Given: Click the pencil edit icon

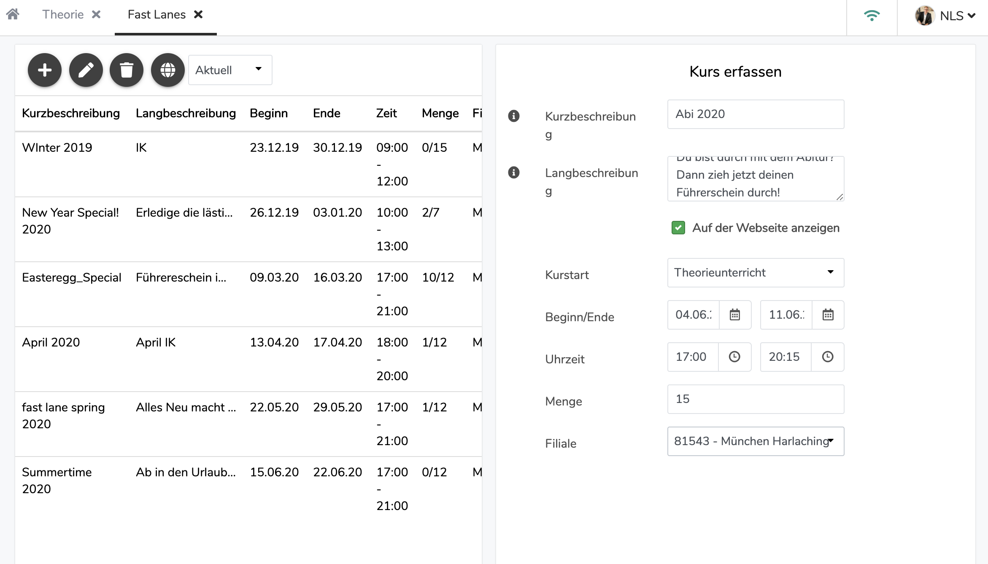Looking at the screenshot, I should [86, 70].
